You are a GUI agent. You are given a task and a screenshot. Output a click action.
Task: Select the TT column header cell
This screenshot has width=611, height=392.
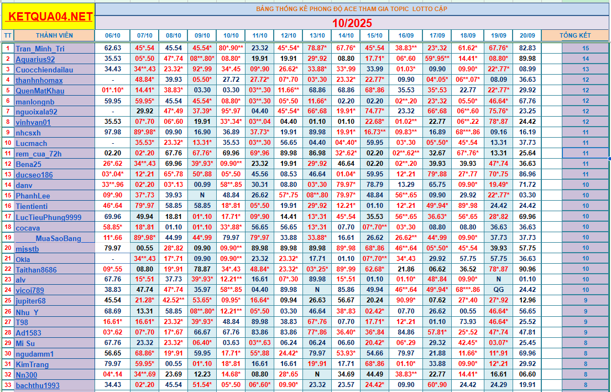(7, 35)
